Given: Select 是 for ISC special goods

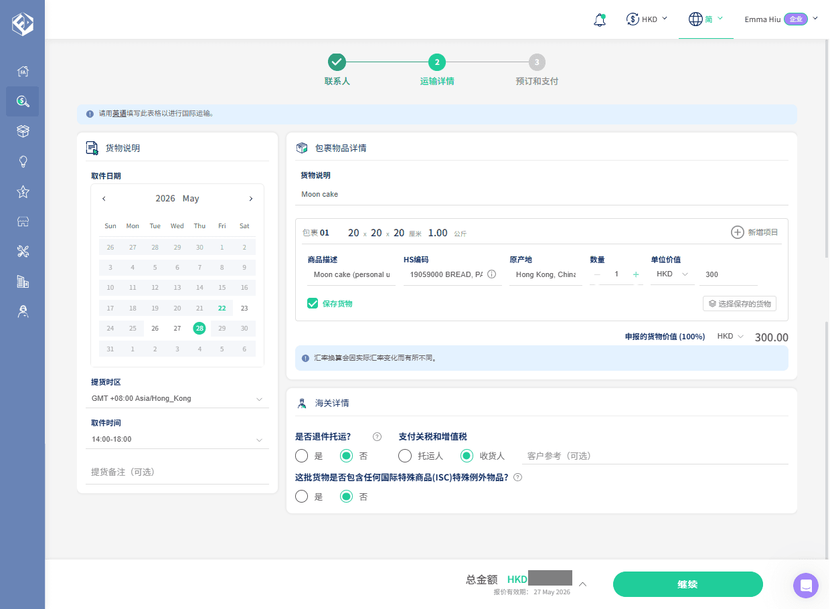Looking at the screenshot, I should pyautogui.click(x=302, y=497).
